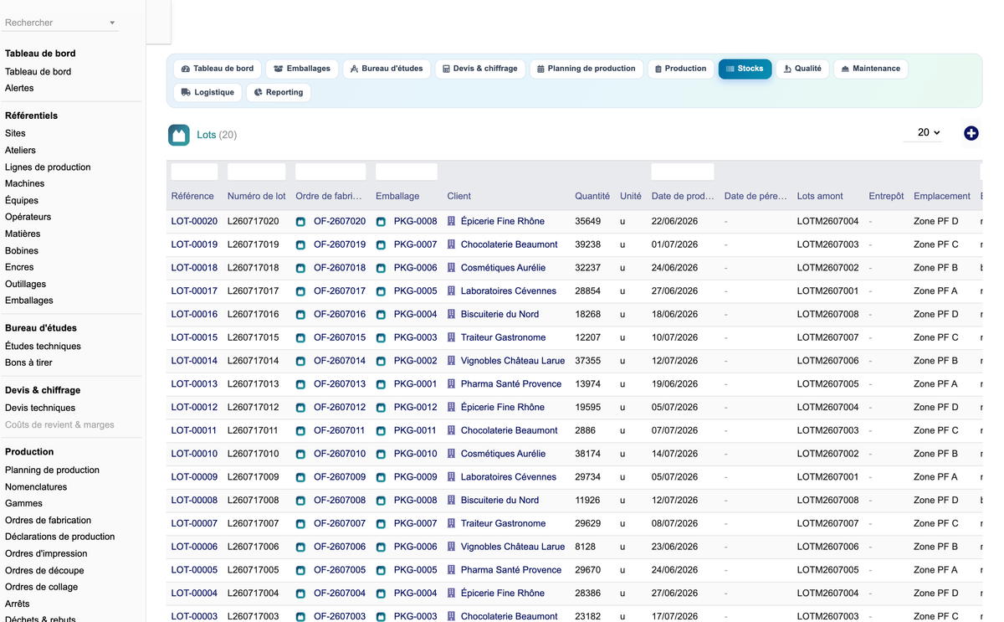
Task: Click client icon beside Biscuiterie du Nord in LOT-00016 row
Action: click(x=451, y=314)
